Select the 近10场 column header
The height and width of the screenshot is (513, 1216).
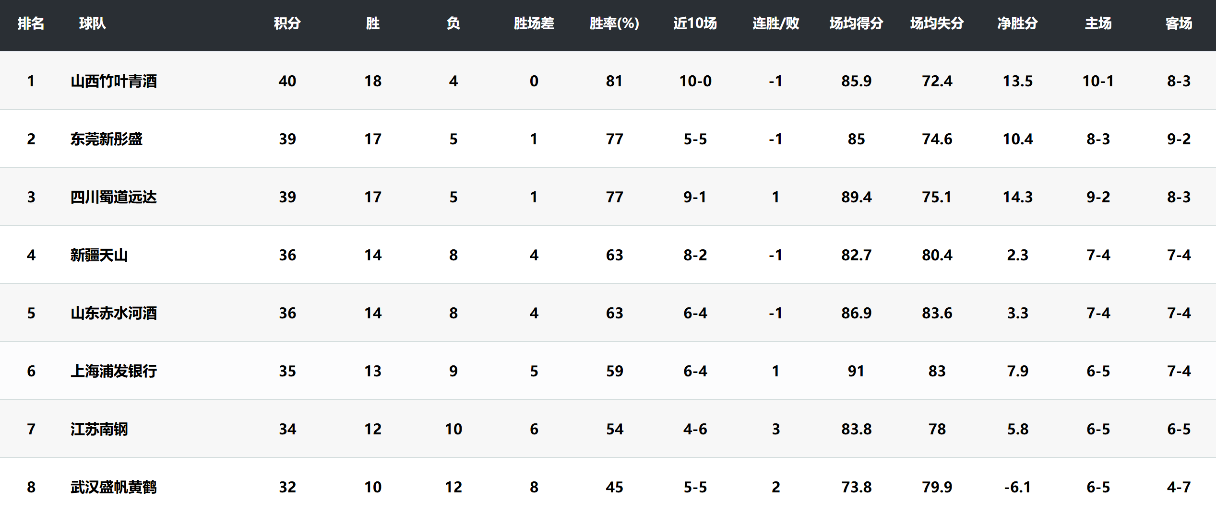695,23
